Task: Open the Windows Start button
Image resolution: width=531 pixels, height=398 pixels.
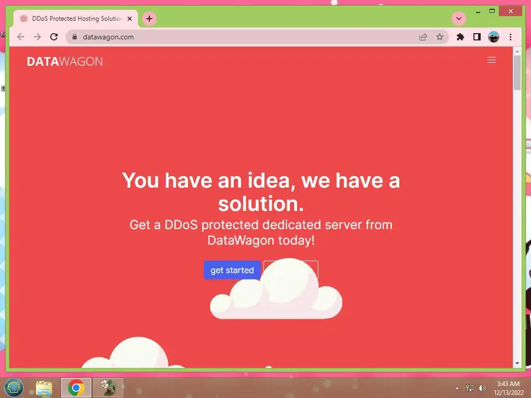Action: [13, 388]
